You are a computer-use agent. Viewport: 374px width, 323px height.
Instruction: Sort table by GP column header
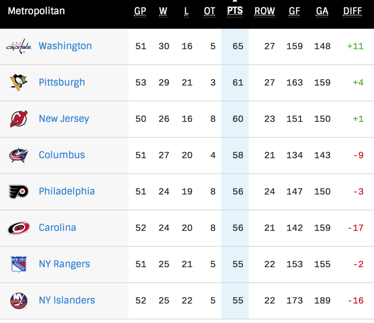140,11
